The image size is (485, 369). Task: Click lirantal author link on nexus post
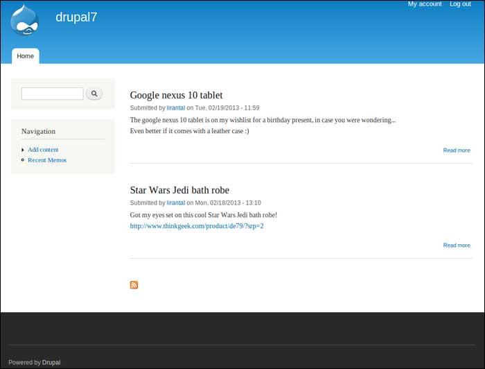(x=175, y=108)
